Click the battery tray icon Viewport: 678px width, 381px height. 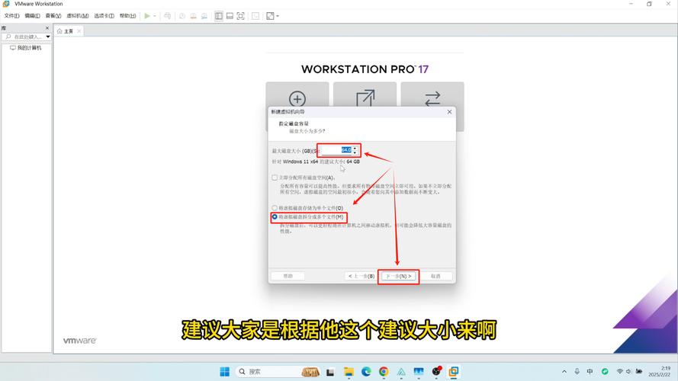(x=638, y=372)
